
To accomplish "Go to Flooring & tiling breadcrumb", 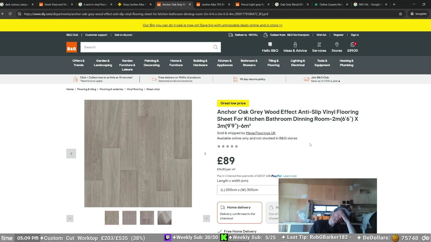I will click(x=87, y=89).
